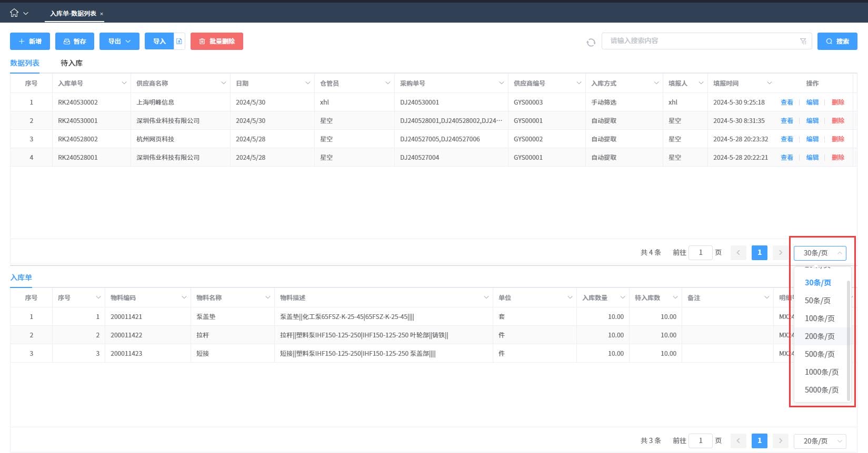Close the 入库单-数据列表 tab
The height and width of the screenshot is (453, 868).
pyautogui.click(x=102, y=14)
